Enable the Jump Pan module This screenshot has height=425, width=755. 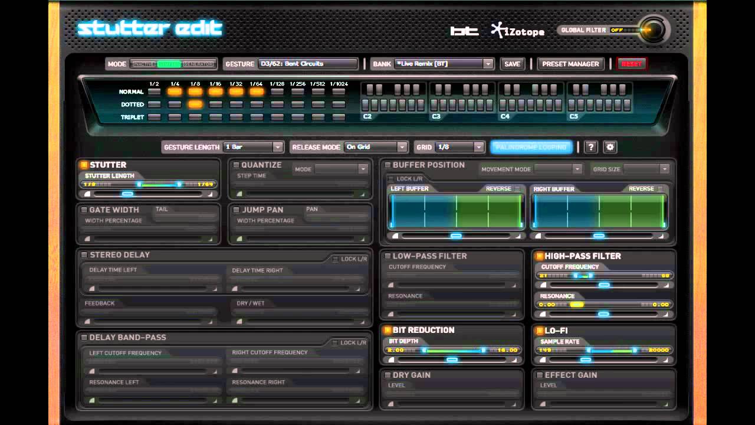click(x=237, y=210)
